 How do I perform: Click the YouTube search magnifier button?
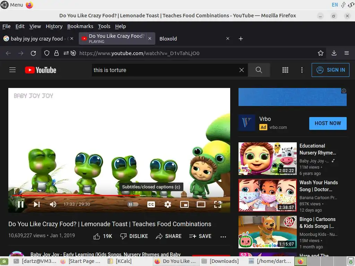[259, 70]
